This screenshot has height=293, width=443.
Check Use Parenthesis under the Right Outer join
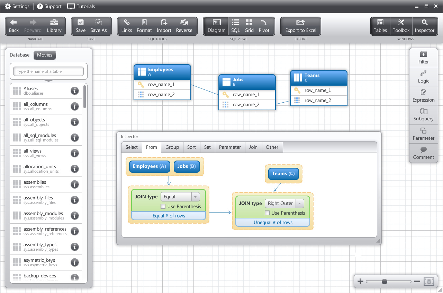267,213
